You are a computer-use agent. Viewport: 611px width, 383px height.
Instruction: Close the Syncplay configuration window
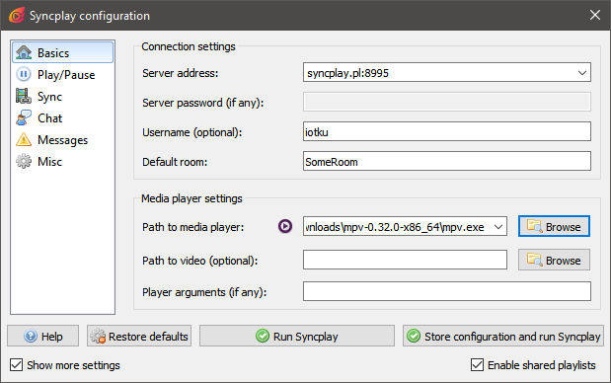pos(594,15)
